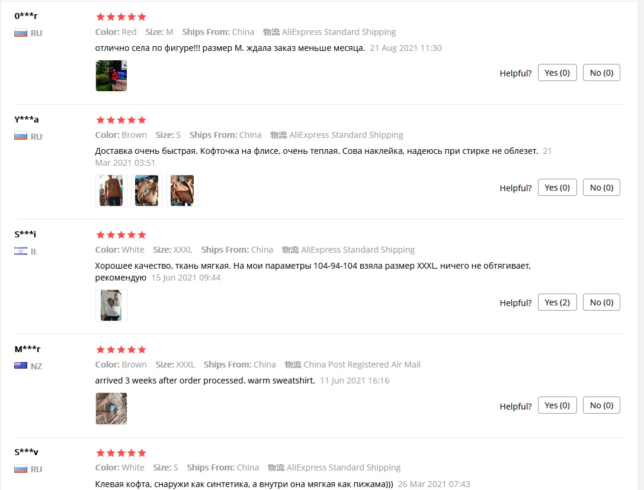Mark O***r's review helpful with Yes (0)
This screenshot has height=490, width=644.
pos(557,73)
